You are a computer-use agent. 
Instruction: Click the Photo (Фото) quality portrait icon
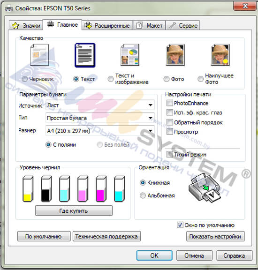[x=175, y=55]
